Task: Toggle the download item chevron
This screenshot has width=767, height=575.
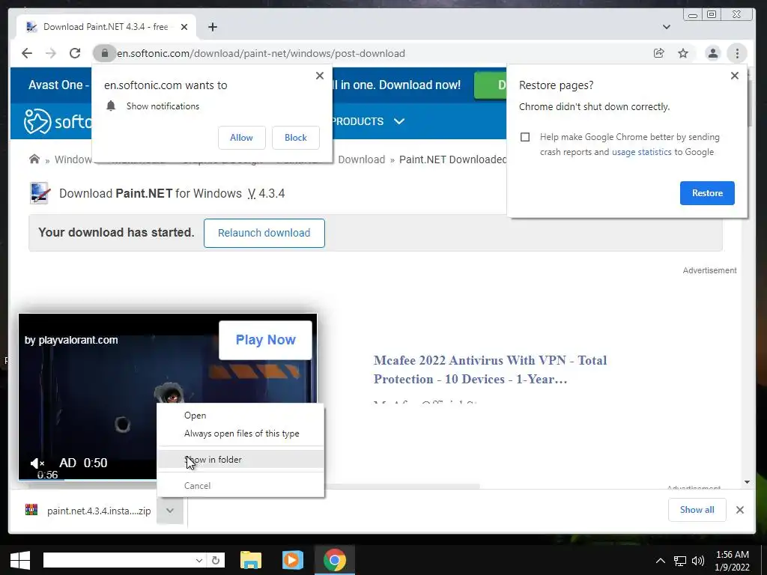Action: tap(170, 511)
